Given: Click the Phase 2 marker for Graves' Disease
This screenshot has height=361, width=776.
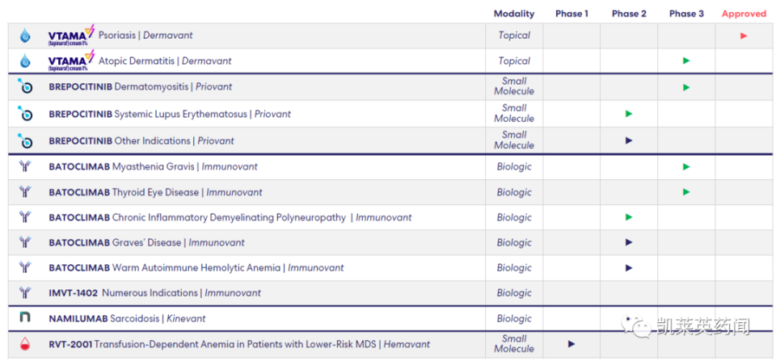Looking at the screenshot, I should (x=629, y=242).
